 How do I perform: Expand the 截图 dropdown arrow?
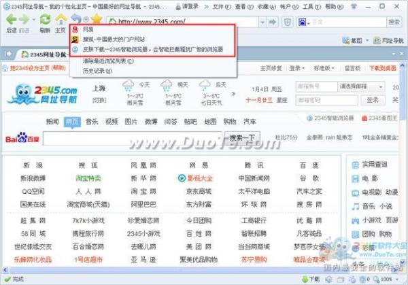click(x=367, y=41)
